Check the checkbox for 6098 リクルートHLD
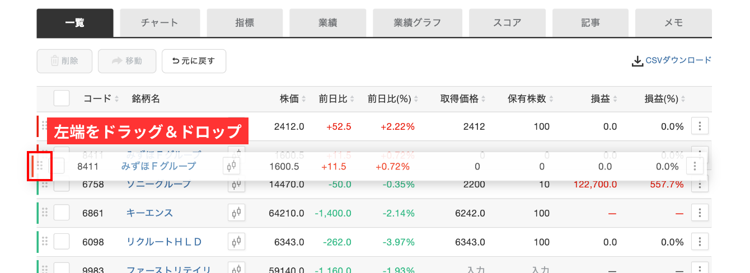The image size is (750, 273). tap(62, 242)
